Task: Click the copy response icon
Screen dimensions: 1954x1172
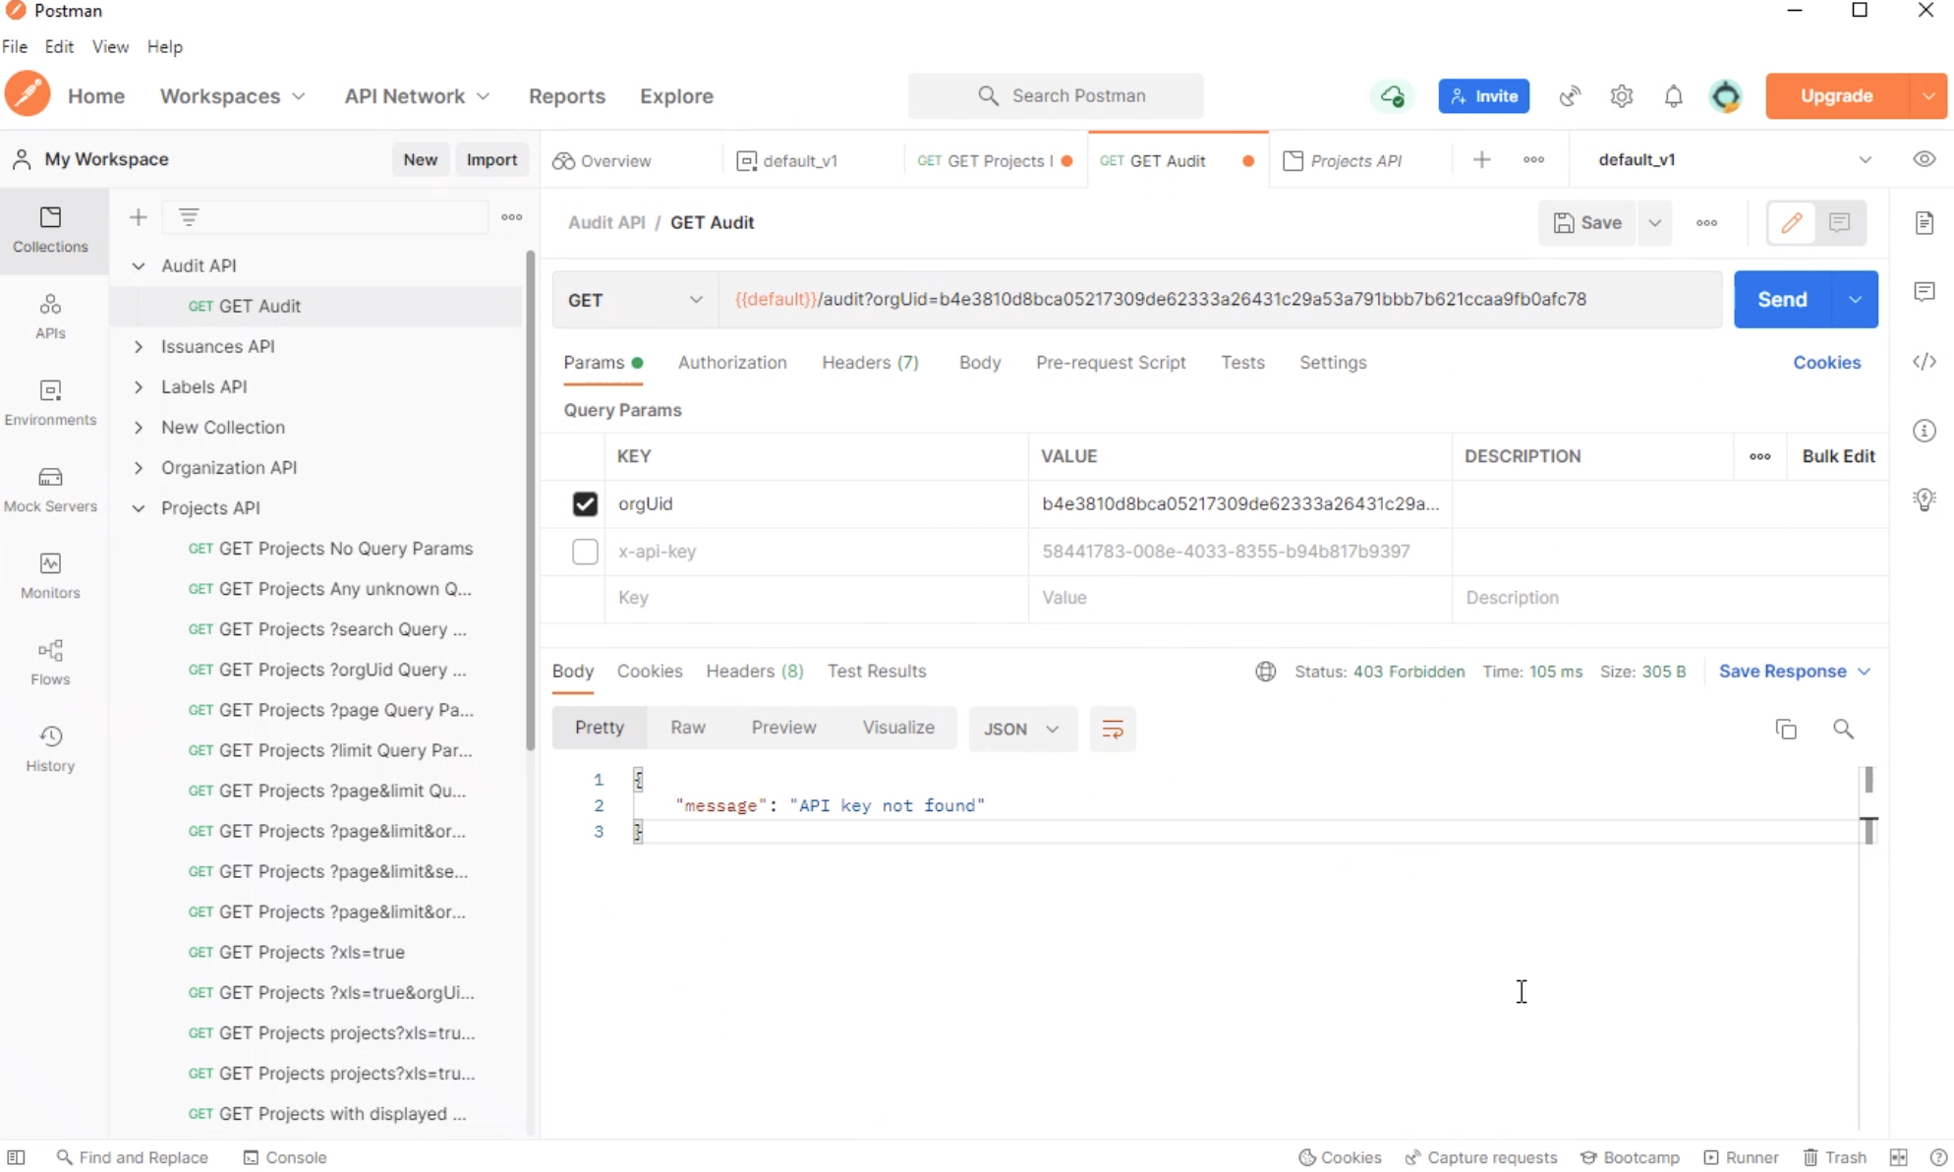Action: pyautogui.click(x=1786, y=729)
